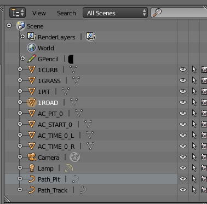The image size is (207, 204).
Task: Click the 1ROAD mesh object icon
Action: click(x=32, y=102)
